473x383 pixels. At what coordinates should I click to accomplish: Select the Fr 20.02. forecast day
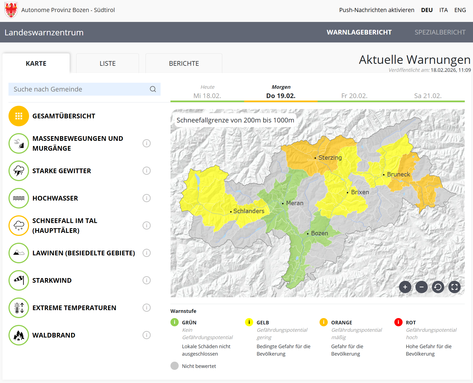(x=354, y=96)
